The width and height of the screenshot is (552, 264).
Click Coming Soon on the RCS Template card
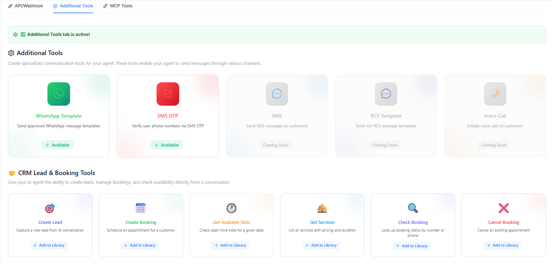point(385,145)
